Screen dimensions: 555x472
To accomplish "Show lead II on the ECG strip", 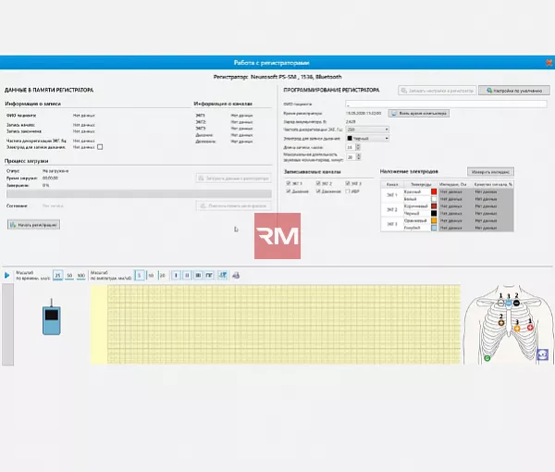I will click(x=187, y=275).
